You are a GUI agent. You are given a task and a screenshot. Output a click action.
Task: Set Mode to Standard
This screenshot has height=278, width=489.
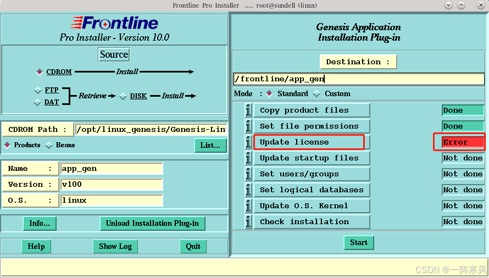269,93
